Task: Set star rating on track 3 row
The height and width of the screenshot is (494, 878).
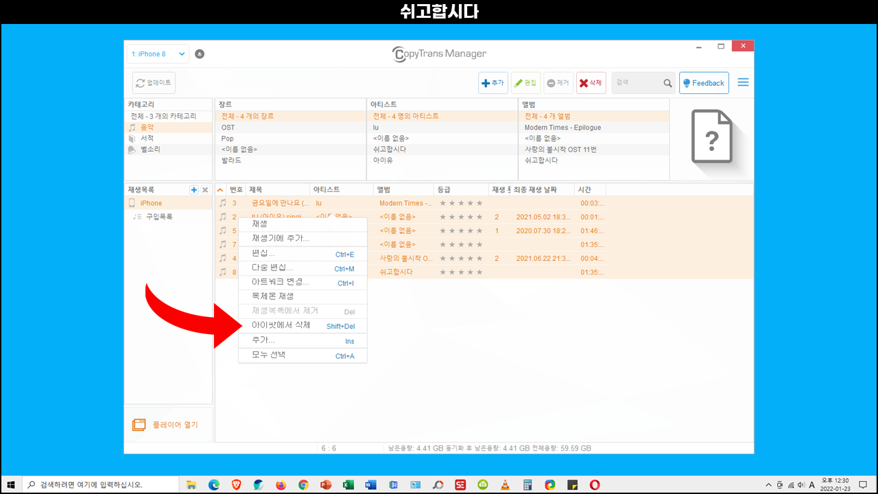Action: 461,203
